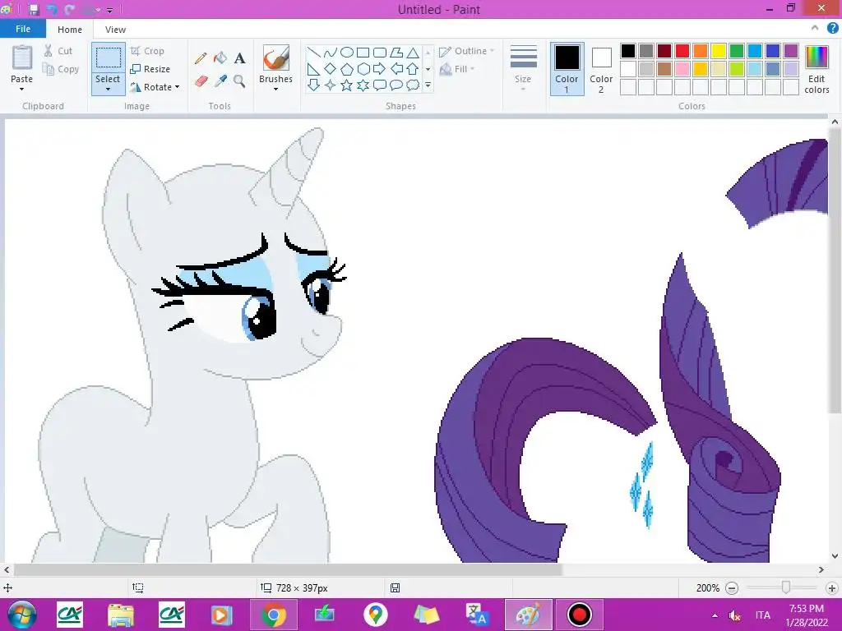Activate the Magnifier tool
842x631 pixels.
(x=239, y=81)
